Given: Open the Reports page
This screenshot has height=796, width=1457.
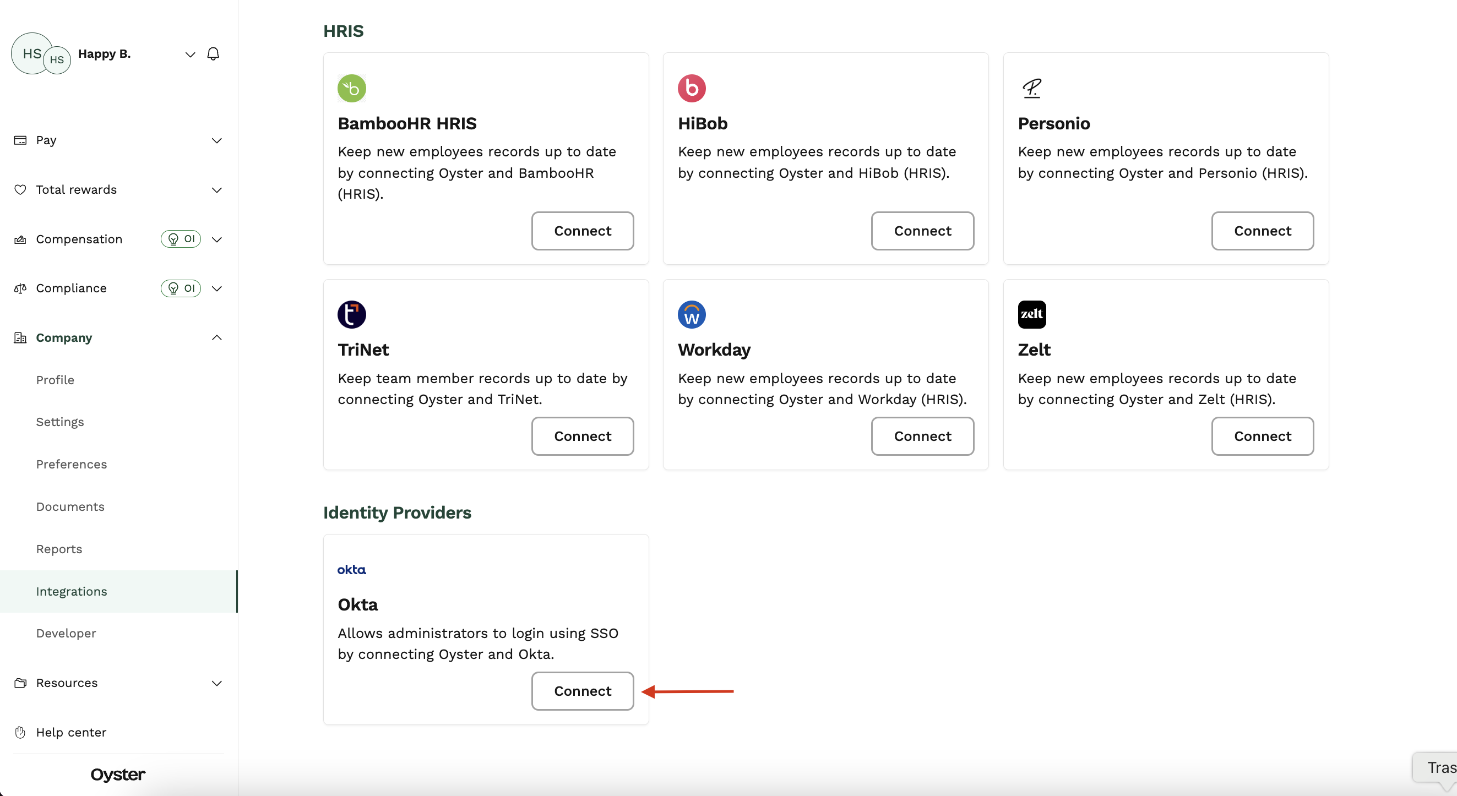Looking at the screenshot, I should point(59,549).
